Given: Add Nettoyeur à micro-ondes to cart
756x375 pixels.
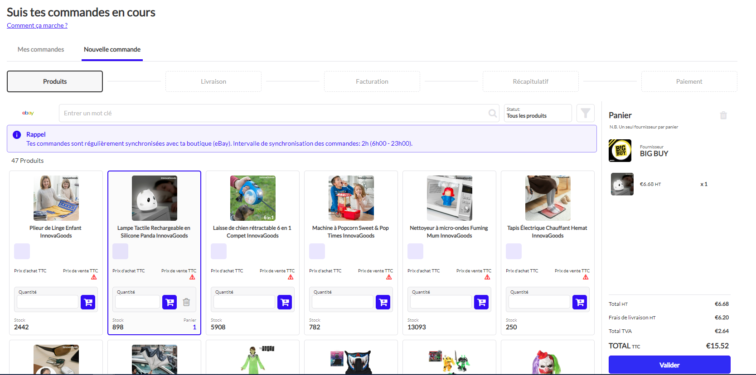Looking at the screenshot, I should tap(481, 302).
